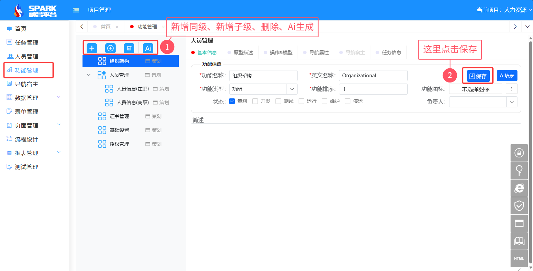533x271 pixels.
Task: Click the browser 'e' icon in floating toolbar
Action: tap(519, 188)
